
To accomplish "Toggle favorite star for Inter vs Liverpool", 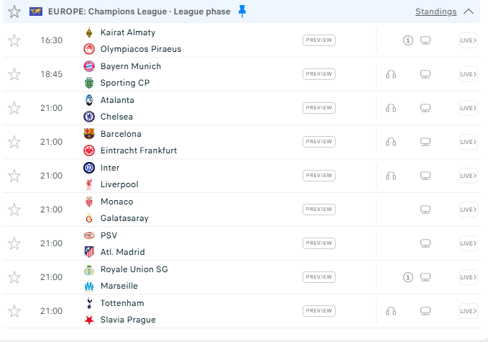I will pos(14,176).
